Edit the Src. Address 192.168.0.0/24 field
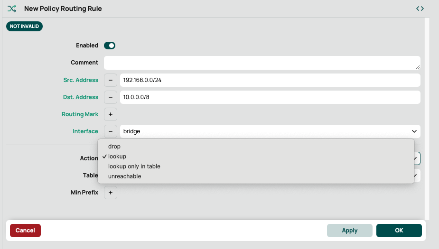Screen dimensions: 439x249 [270, 80]
